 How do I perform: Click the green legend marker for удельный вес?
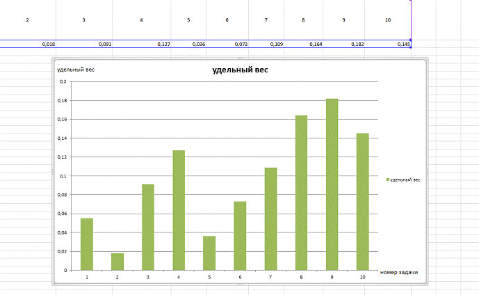(x=387, y=180)
